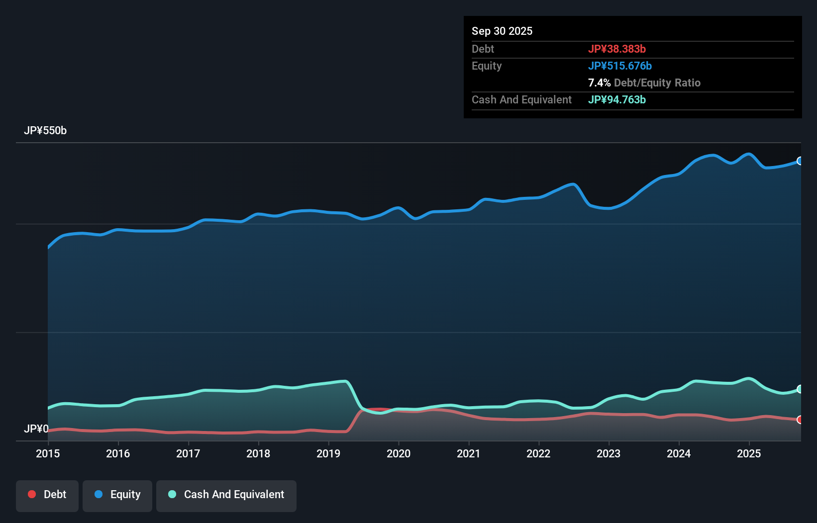Click the Equity value JP¥515.676b link

pos(620,66)
